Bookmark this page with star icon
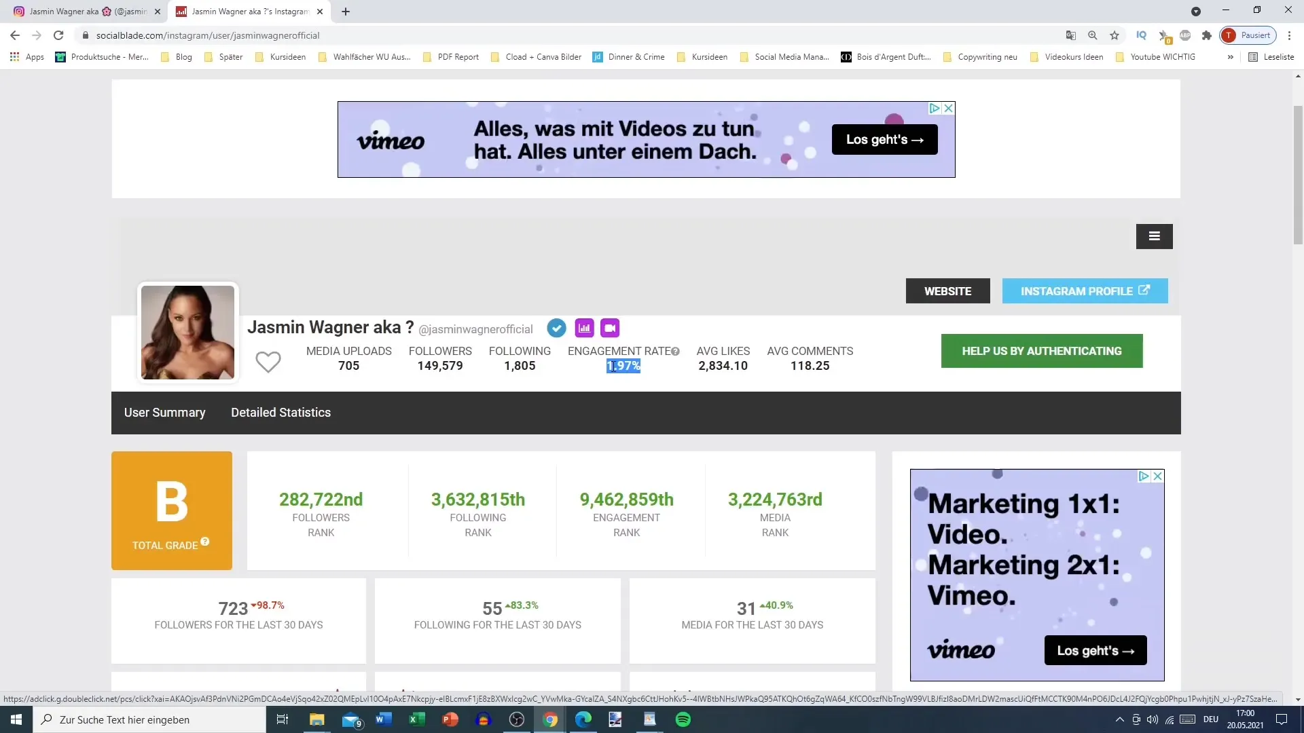 [1115, 35]
